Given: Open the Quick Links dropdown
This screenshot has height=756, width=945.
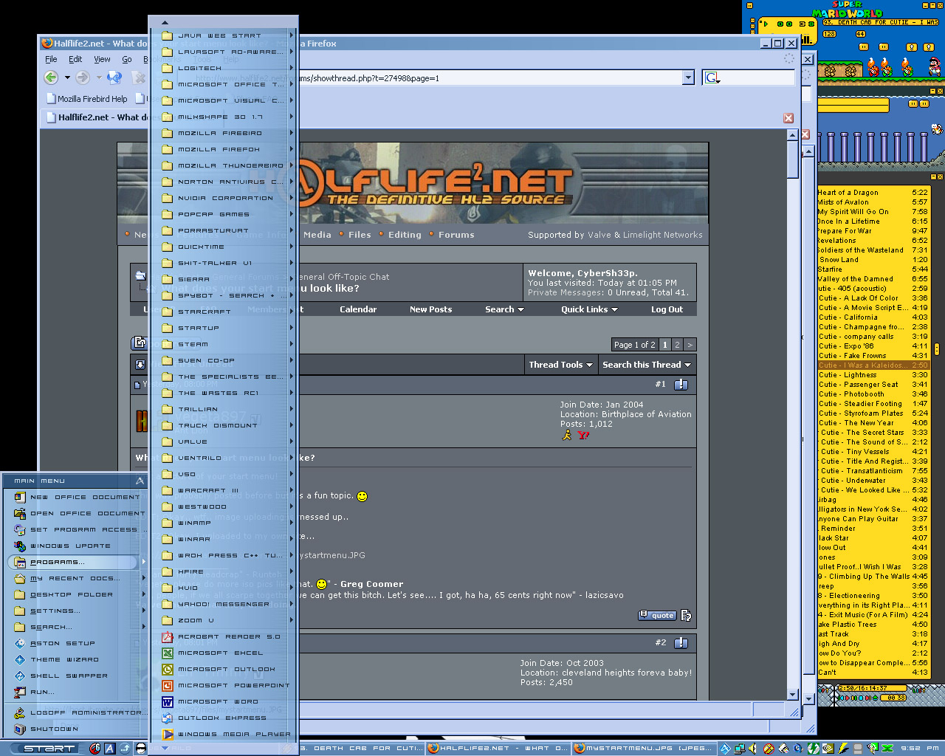Looking at the screenshot, I should [589, 309].
